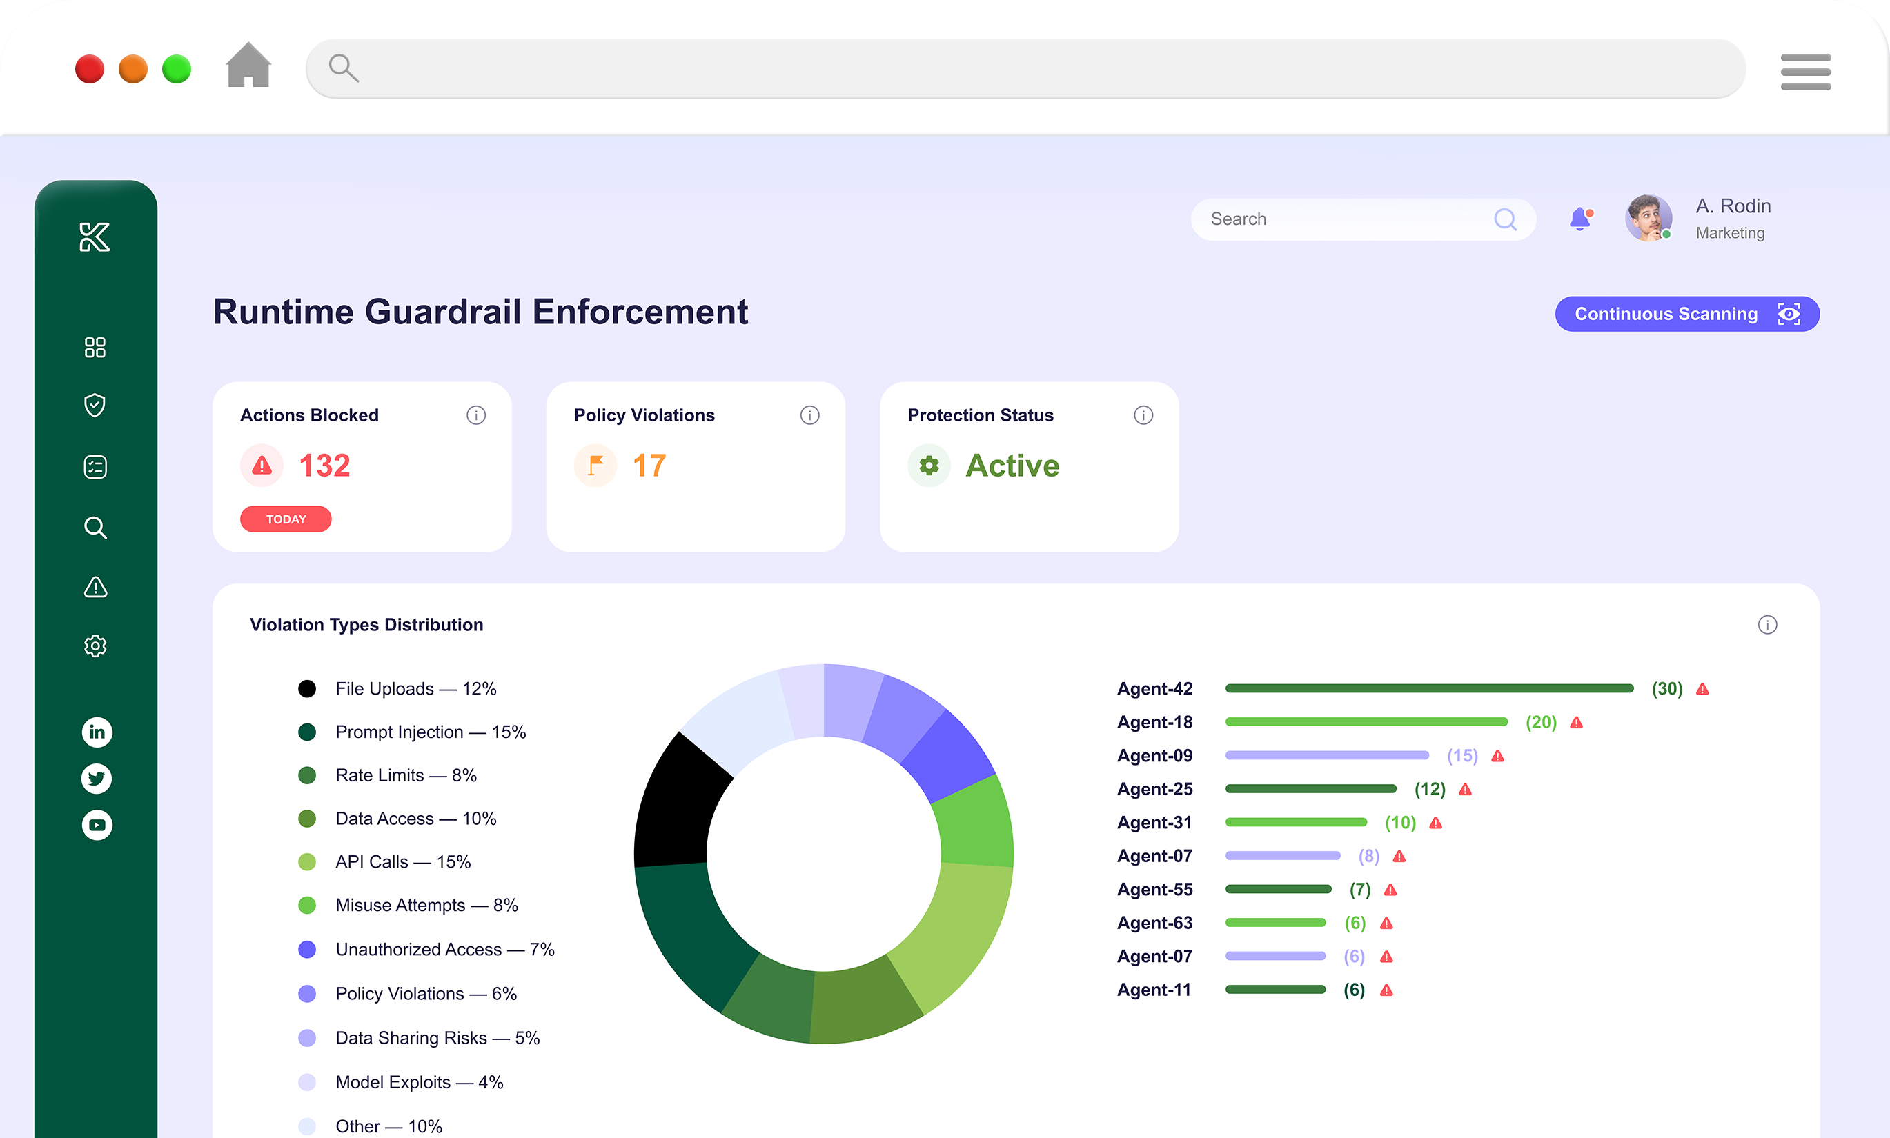Open settings gear in sidebar
Screen dimensions: 1890x1138
point(95,646)
